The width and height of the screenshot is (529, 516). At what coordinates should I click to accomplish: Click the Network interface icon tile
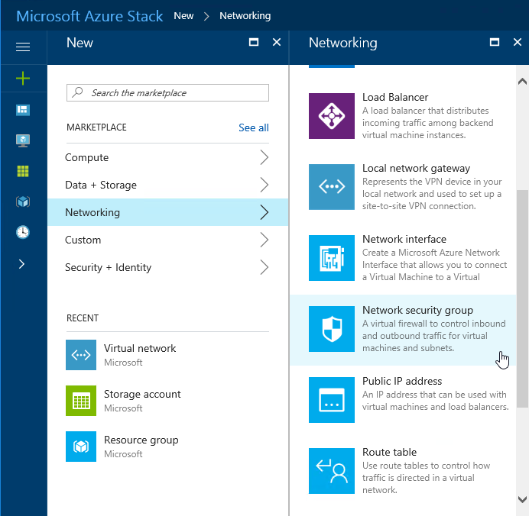pos(332,258)
